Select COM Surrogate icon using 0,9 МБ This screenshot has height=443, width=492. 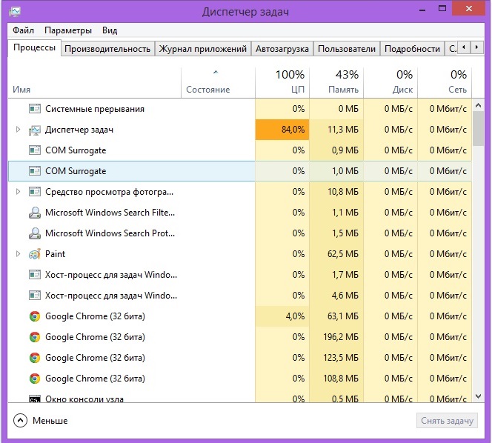click(35, 150)
